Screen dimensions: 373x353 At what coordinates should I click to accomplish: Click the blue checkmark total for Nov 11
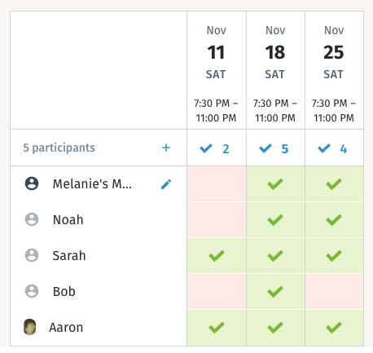tap(214, 148)
